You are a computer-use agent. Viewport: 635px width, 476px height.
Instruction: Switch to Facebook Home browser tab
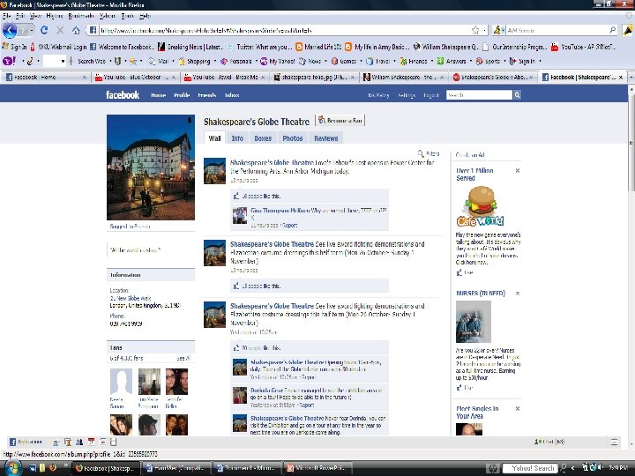[x=44, y=77]
